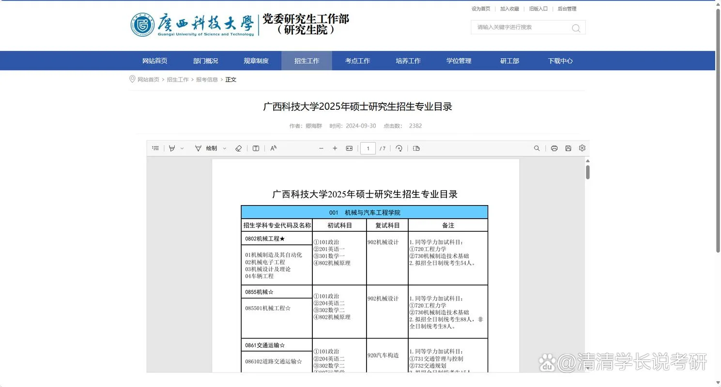Click the PDF total pages text /7

pyautogui.click(x=383, y=149)
